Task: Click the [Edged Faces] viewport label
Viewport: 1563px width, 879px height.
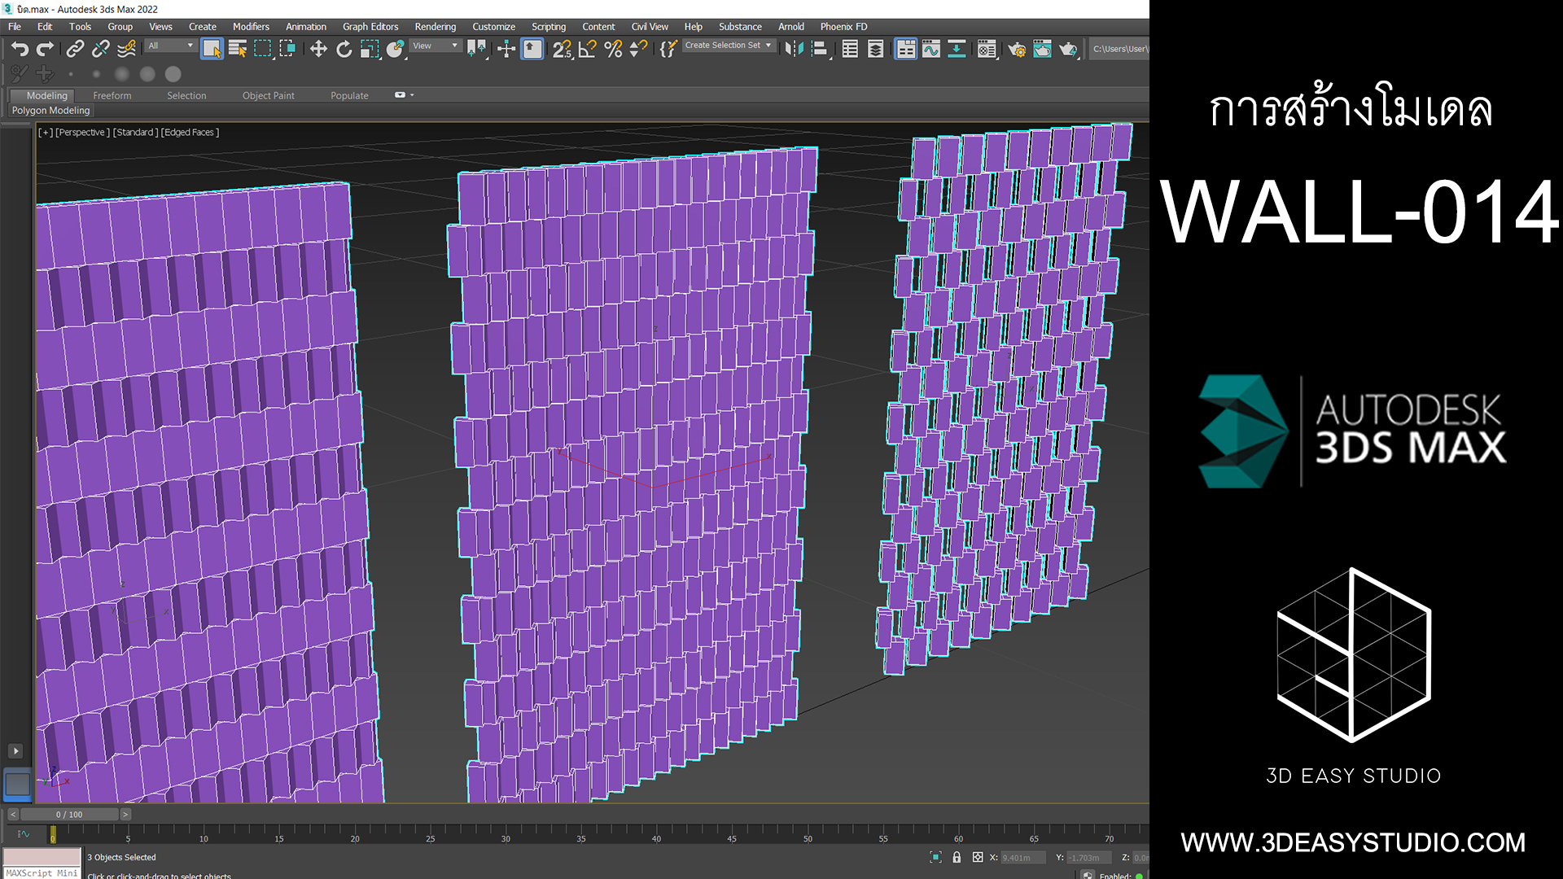Action: tap(190, 132)
